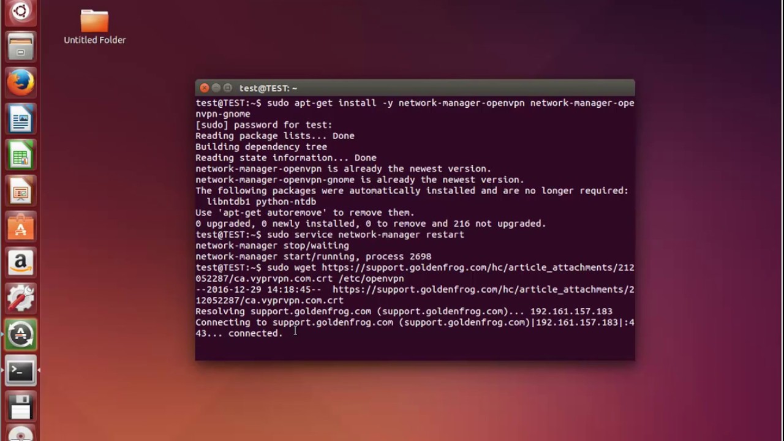Click the 'Untitled Folder' label text

click(95, 40)
